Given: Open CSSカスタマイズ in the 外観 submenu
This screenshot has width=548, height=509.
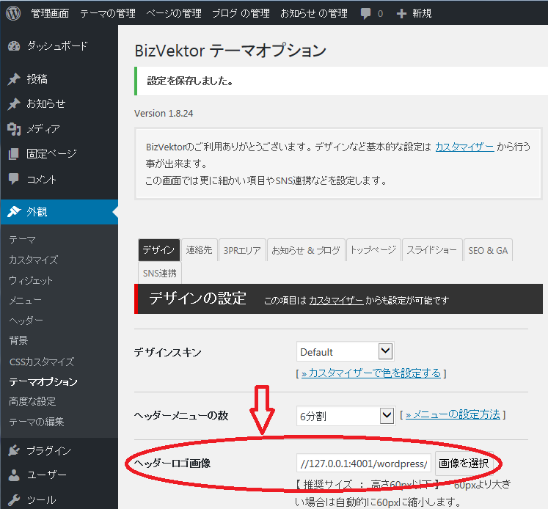Looking at the screenshot, I should click(42, 362).
